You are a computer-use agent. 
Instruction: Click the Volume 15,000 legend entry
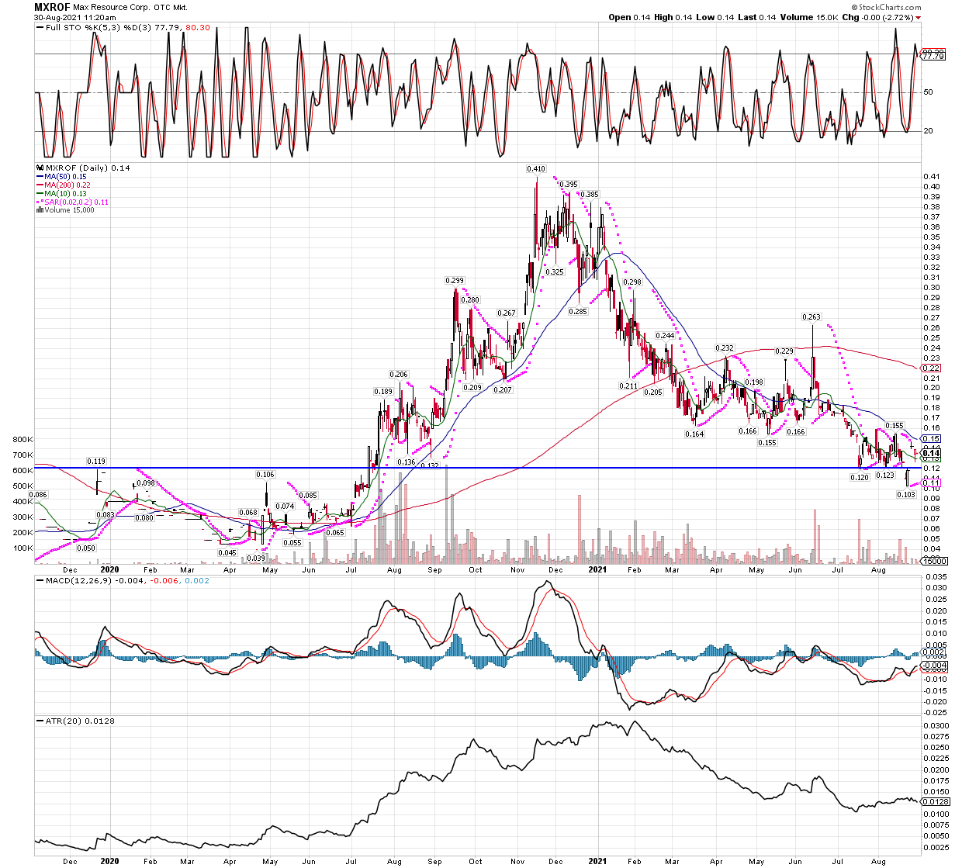pos(69,210)
